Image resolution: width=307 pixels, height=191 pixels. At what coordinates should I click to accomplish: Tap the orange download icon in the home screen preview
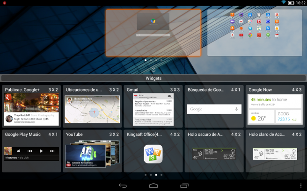(233, 28)
